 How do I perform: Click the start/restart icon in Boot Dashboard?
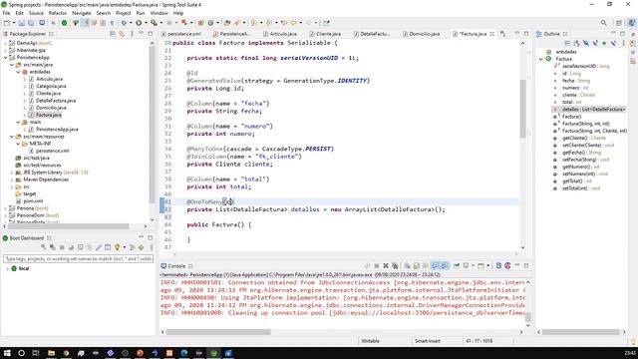44,247
